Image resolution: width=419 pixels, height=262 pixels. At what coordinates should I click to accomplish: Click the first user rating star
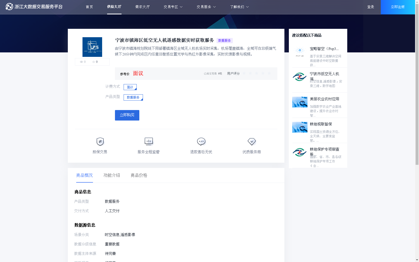[x=244, y=73]
